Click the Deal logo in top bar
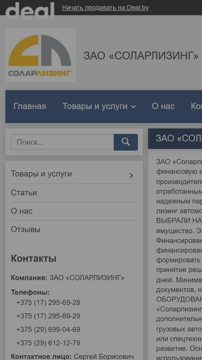The width and height of the screenshot is (202, 360). tap(30, 10)
